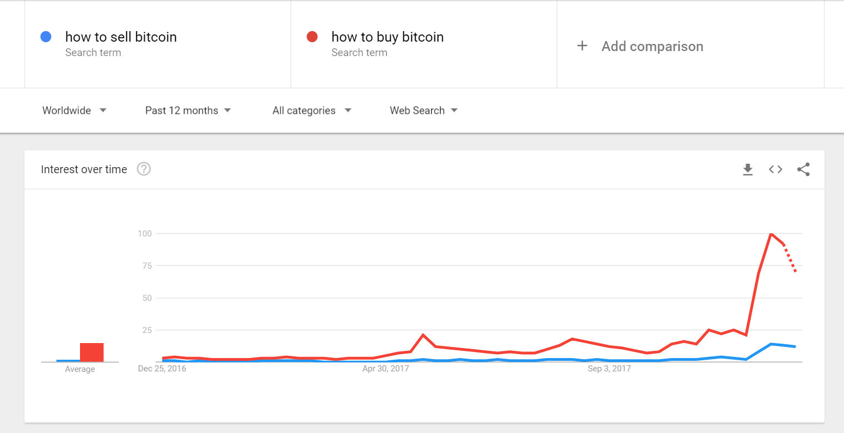Click the red dot for buy bitcoin
The height and width of the screenshot is (433, 844).
[312, 37]
